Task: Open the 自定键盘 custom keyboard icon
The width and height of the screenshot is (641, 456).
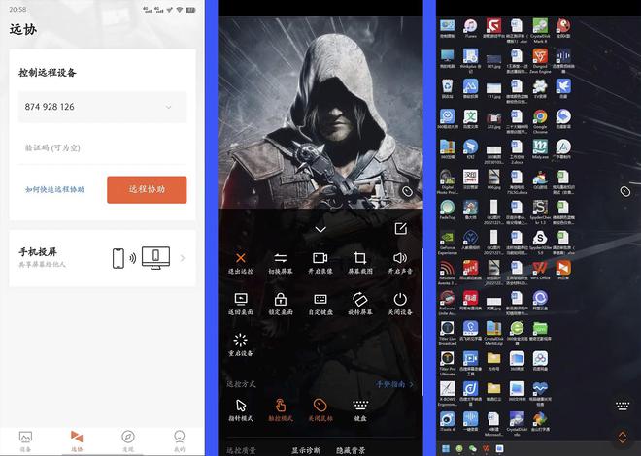Action: click(x=320, y=299)
